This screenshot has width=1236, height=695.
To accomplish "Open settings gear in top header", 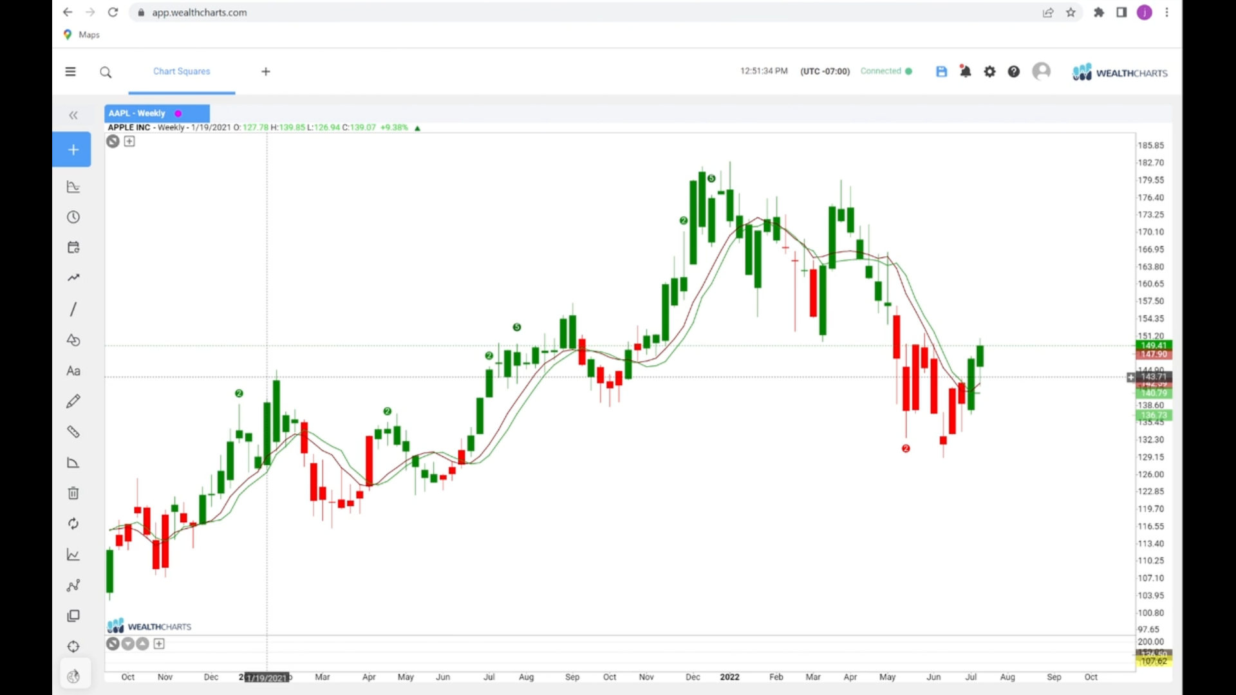I will pyautogui.click(x=989, y=71).
